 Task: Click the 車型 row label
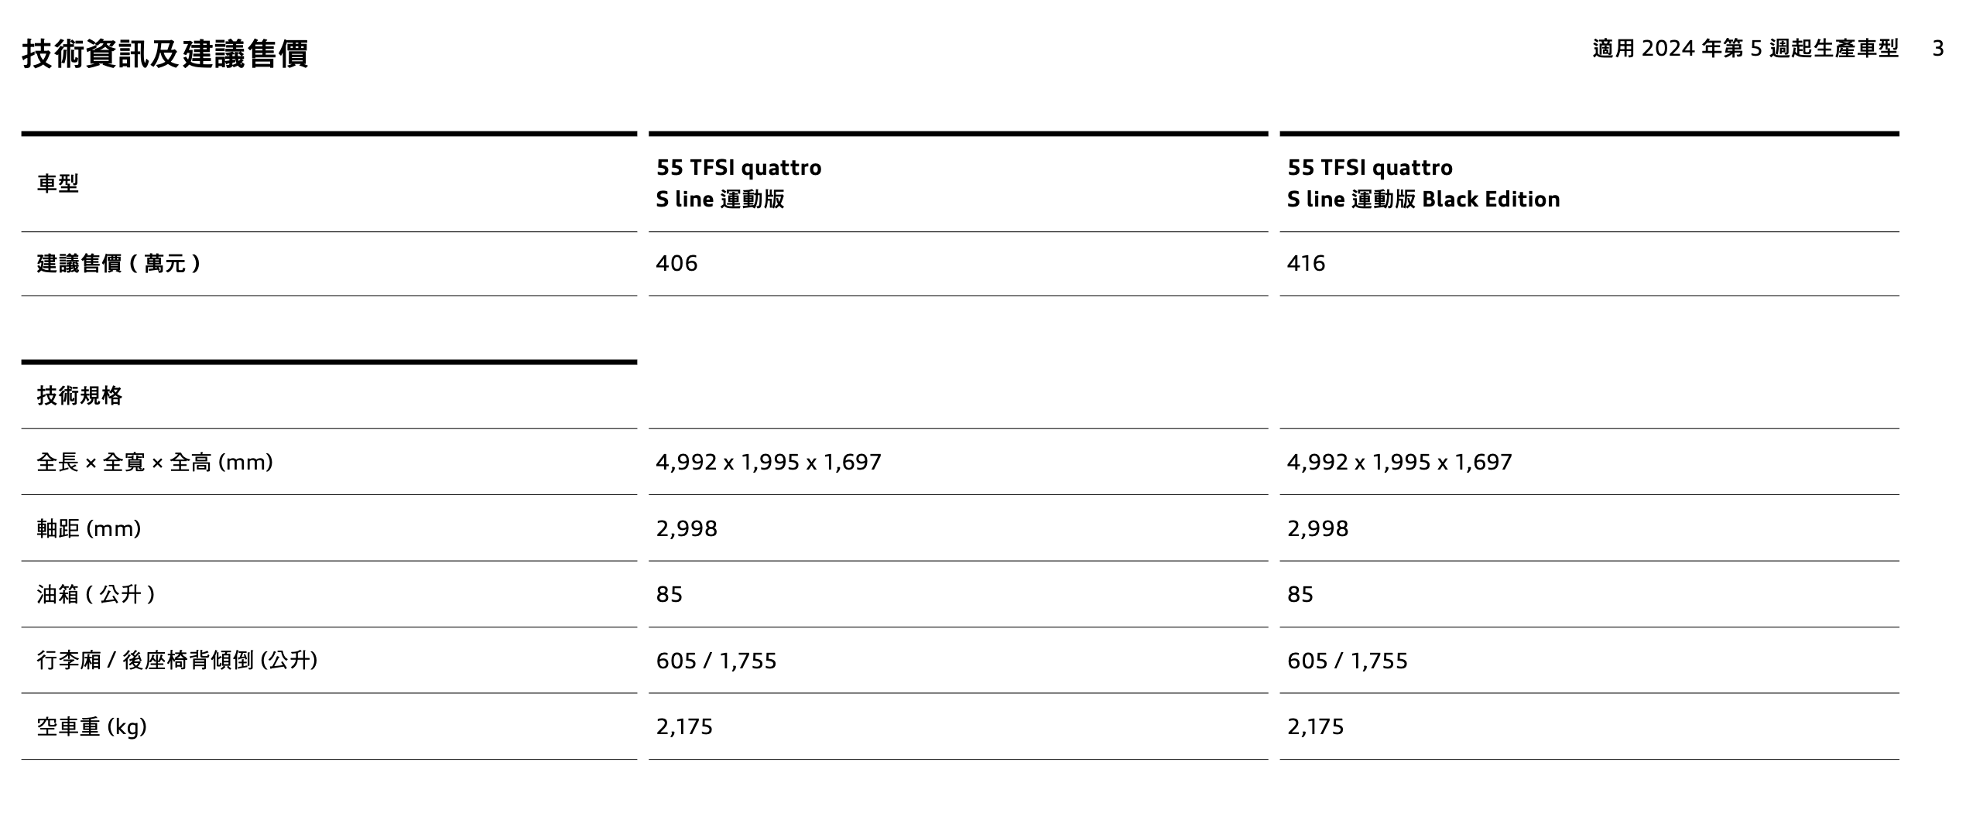pos(58,184)
